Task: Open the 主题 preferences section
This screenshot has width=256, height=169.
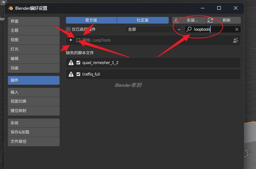Action: click(34, 30)
